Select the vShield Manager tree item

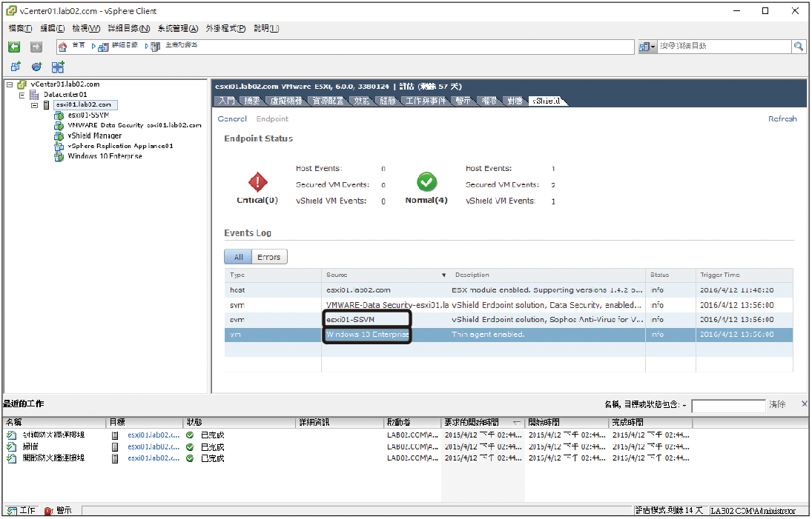[95, 136]
